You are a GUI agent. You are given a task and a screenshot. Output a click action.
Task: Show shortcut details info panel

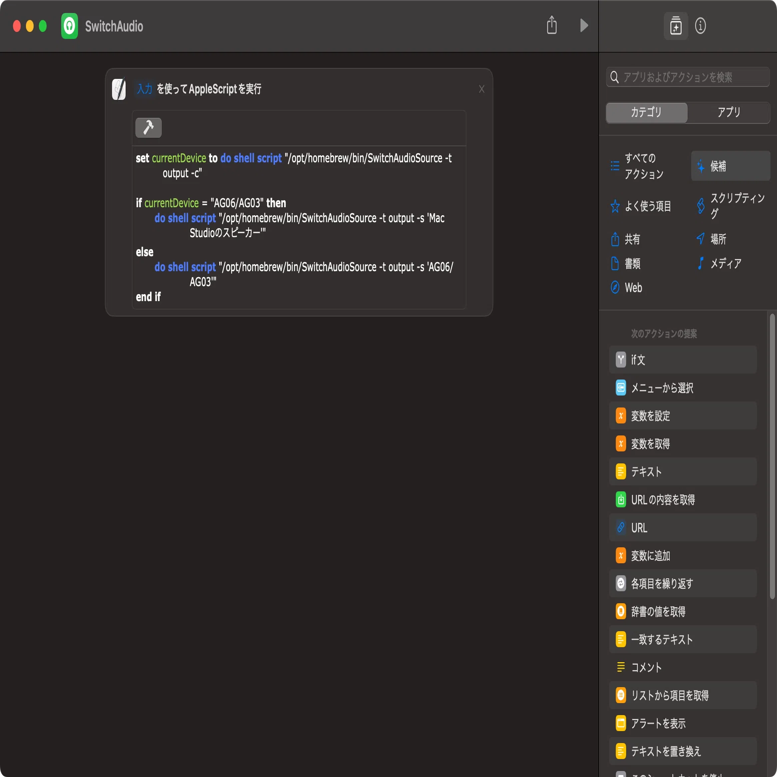pyautogui.click(x=701, y=26)
